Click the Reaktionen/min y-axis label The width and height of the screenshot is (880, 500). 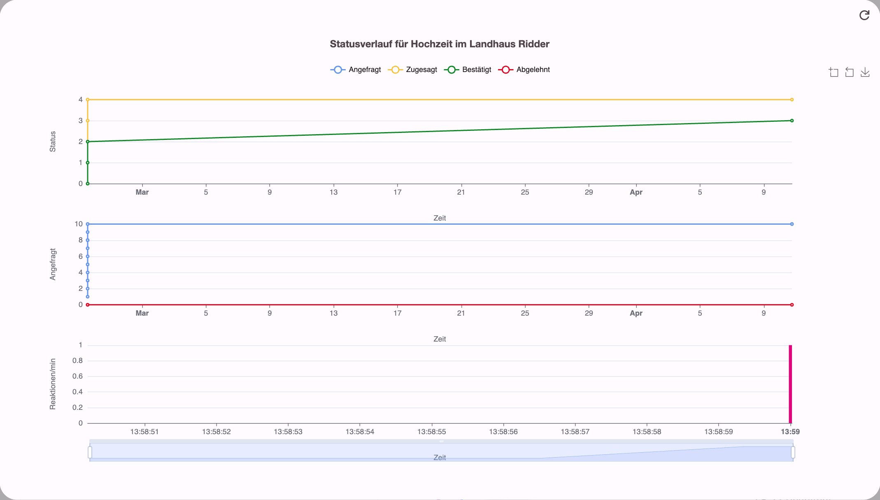click(x=53, y=384)
